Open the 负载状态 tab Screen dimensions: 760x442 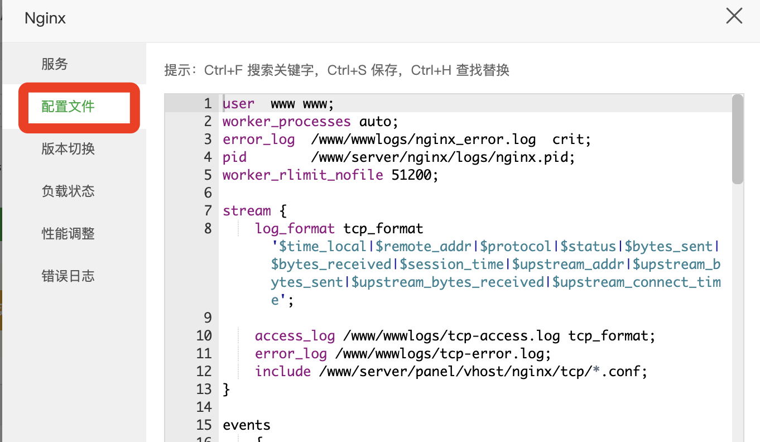point(68,191)
